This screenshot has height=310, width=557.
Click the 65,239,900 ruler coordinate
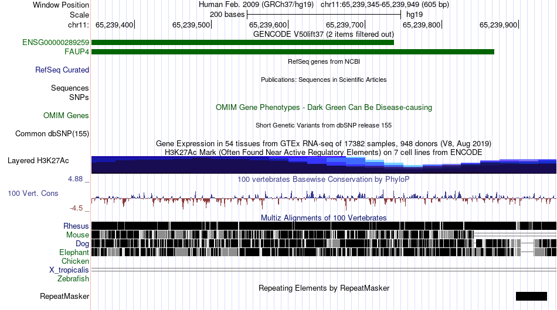click(x=498, y=25)
